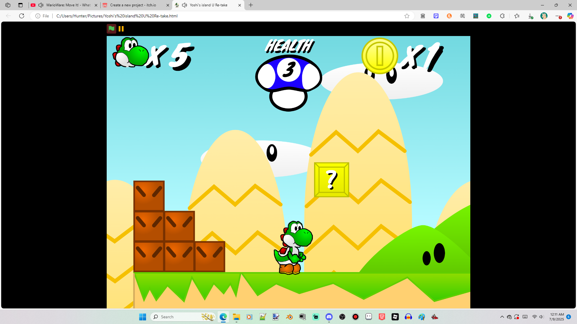
Task: Open File Explorer from the taskbar
Action: (x=236, y=317)
